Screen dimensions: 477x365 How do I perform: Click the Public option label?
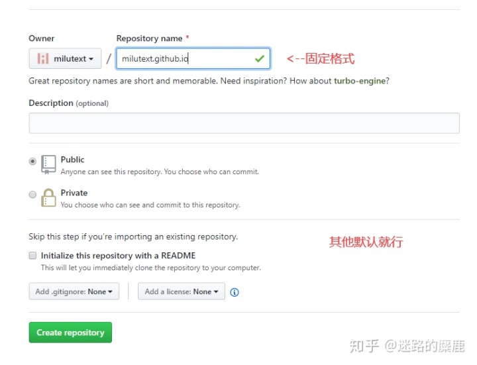click(72, 160)
